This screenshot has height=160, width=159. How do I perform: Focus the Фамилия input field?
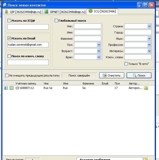coord(88,39)
